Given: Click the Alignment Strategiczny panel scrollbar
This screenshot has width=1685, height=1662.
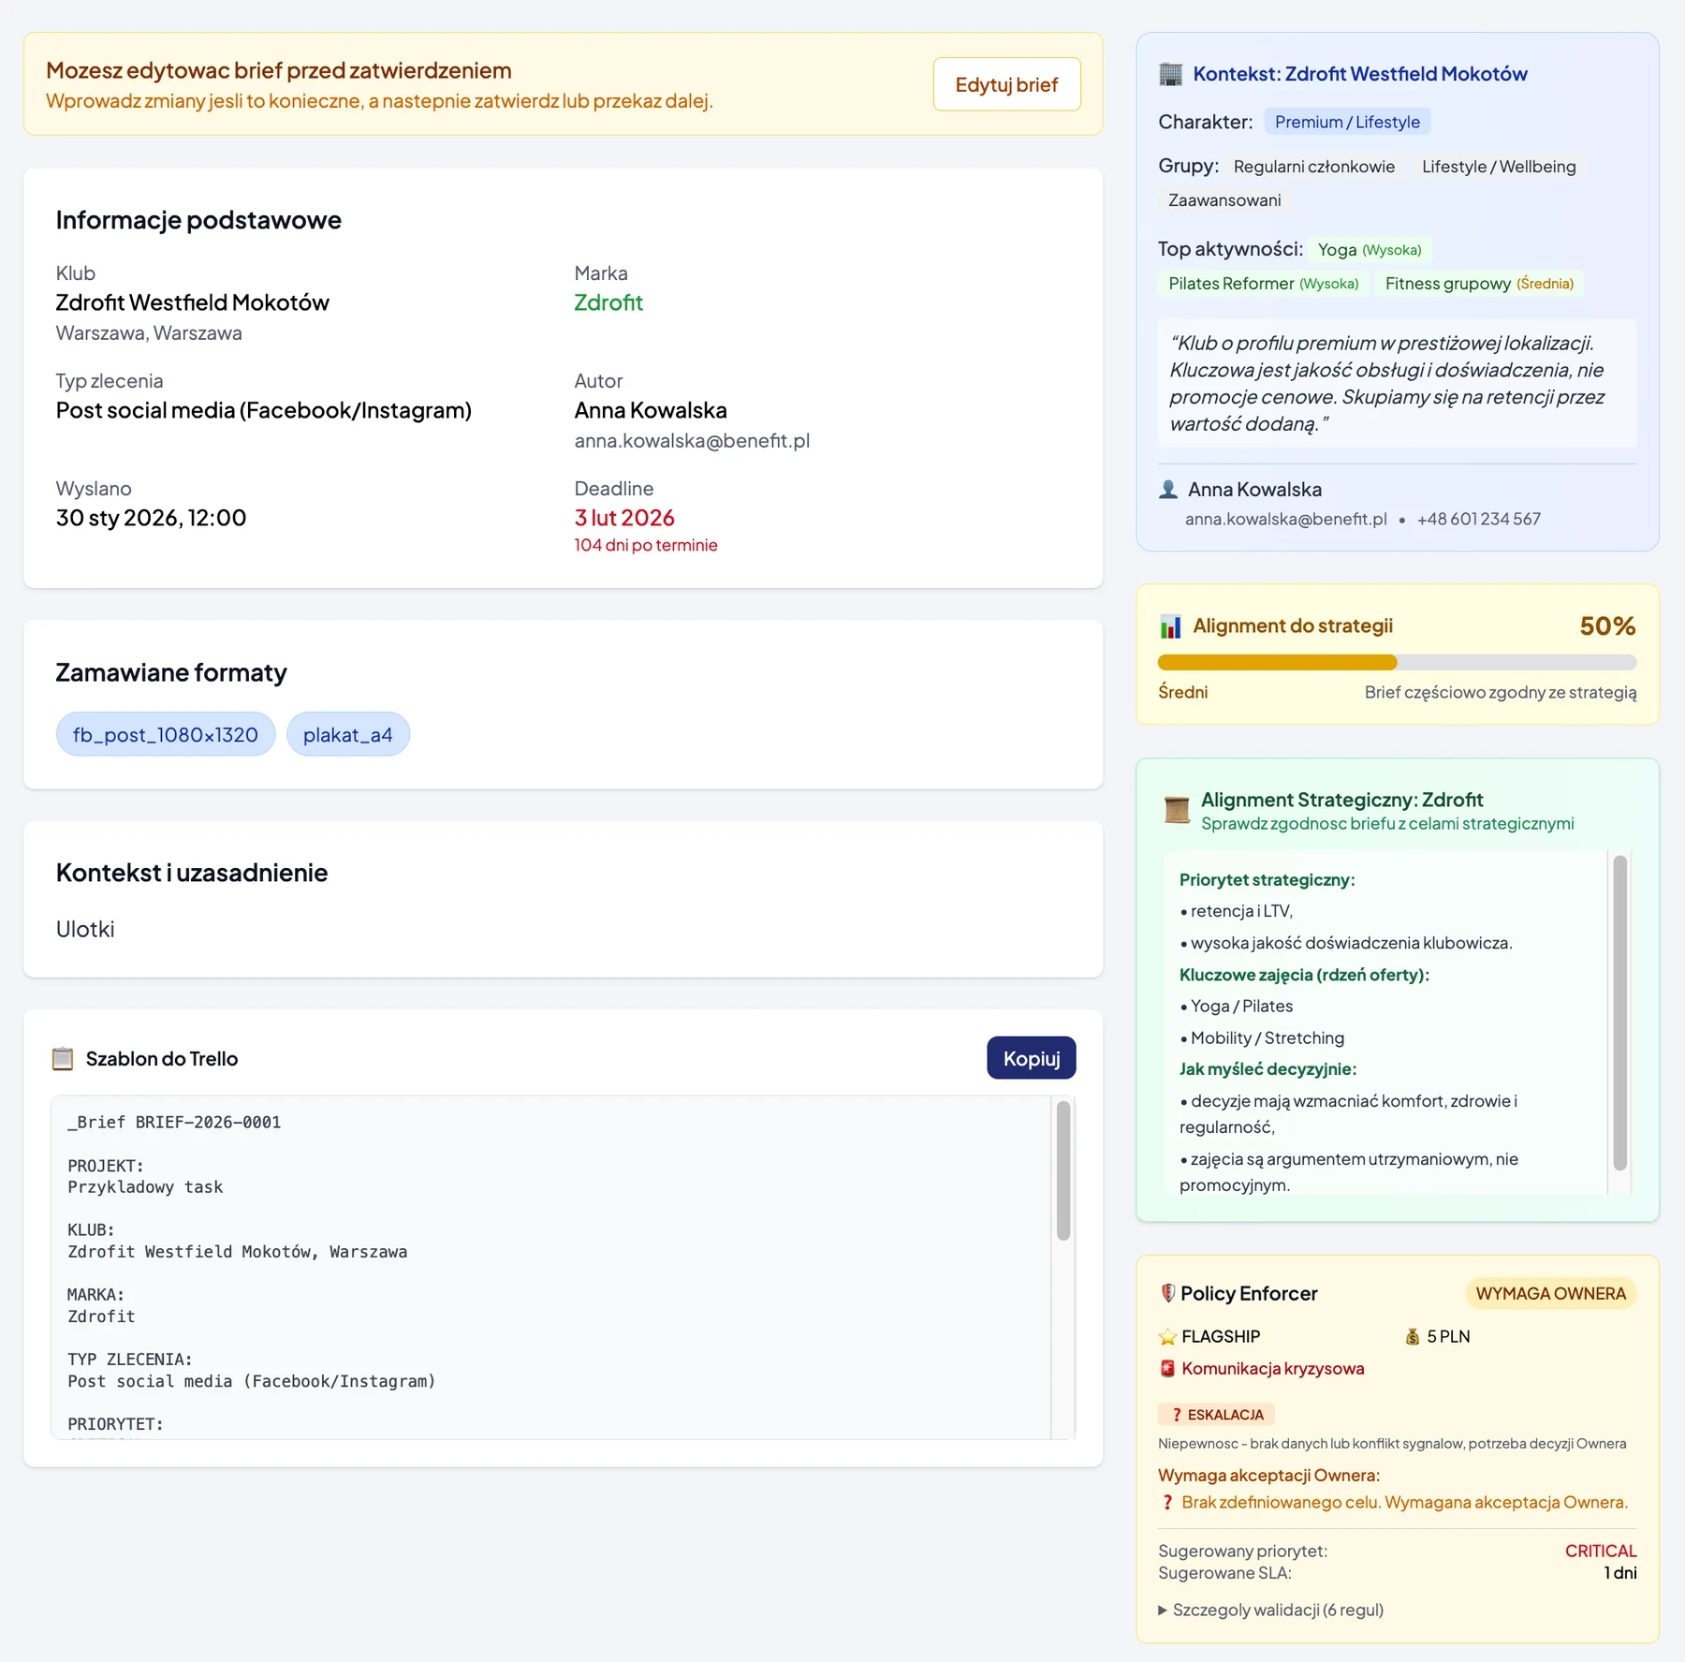Looking at the screenshot, I should [x=1619, y=1012].
